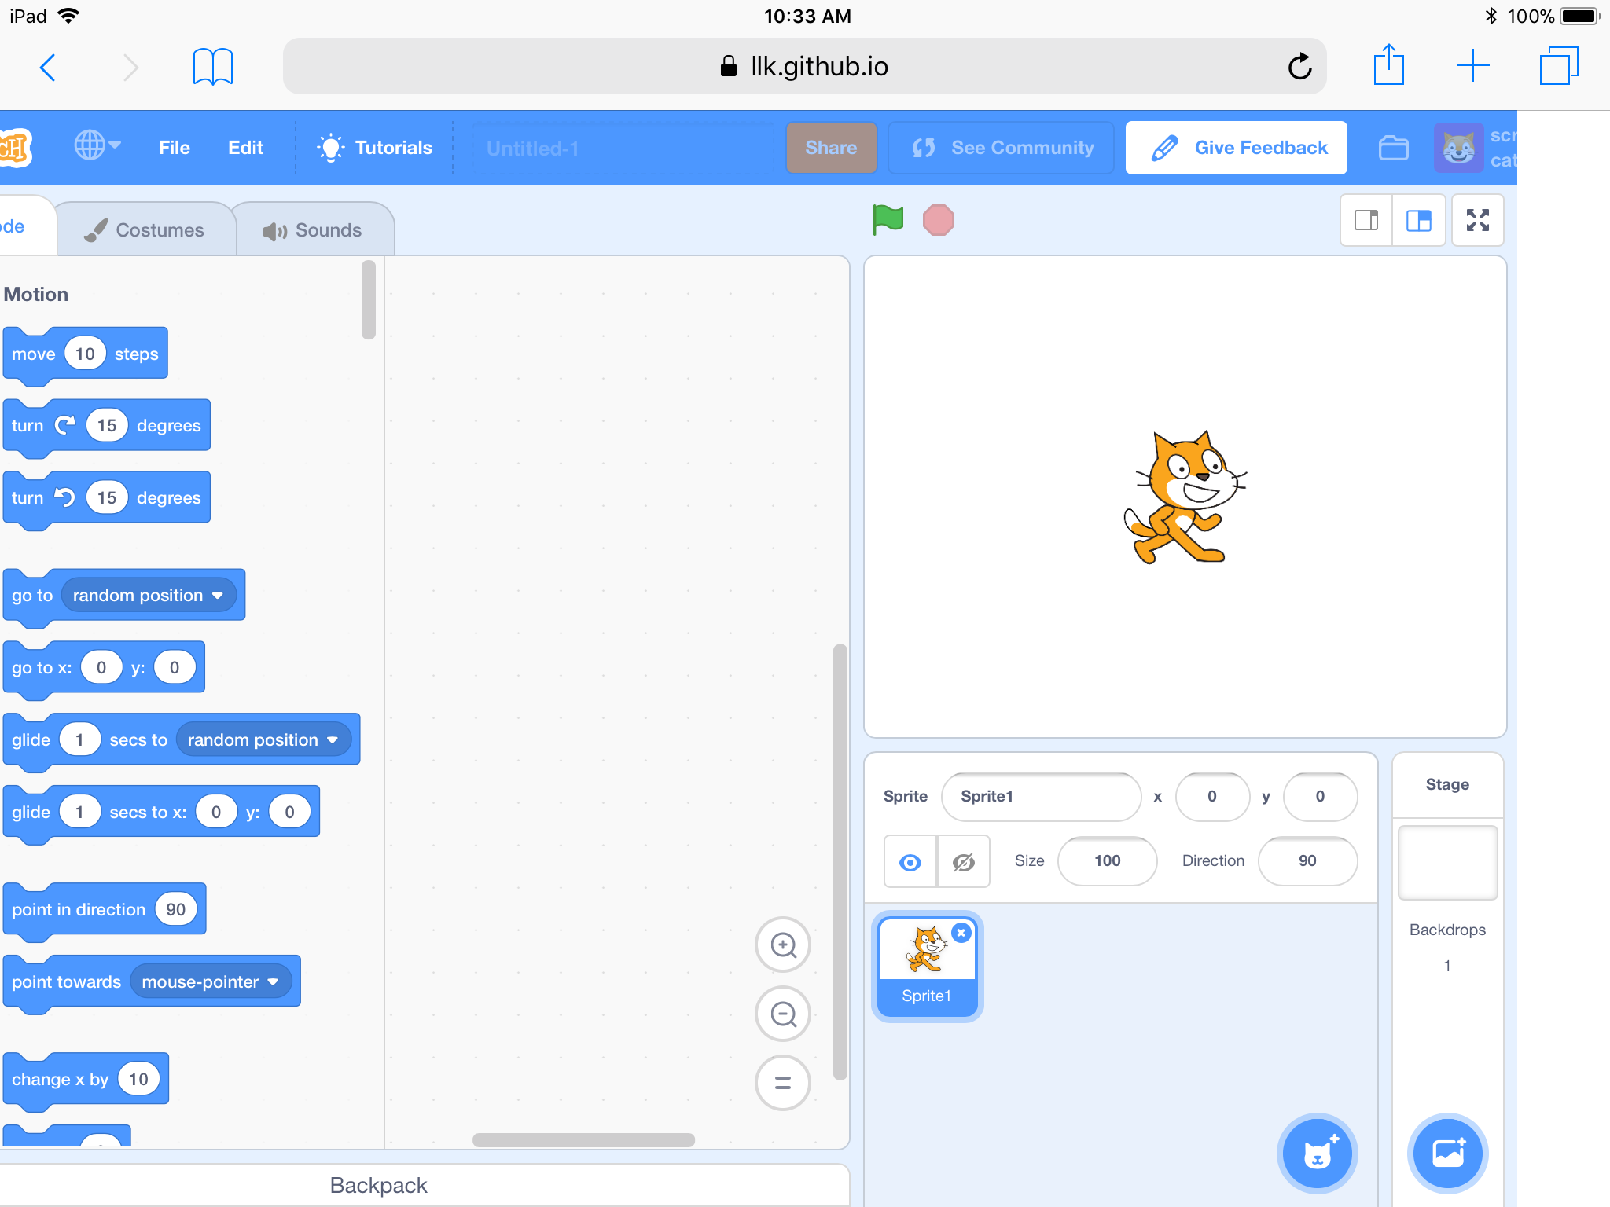Go back in Safari
The width and height of the screenshot is (1610, 1207).
tap(48, 67)
